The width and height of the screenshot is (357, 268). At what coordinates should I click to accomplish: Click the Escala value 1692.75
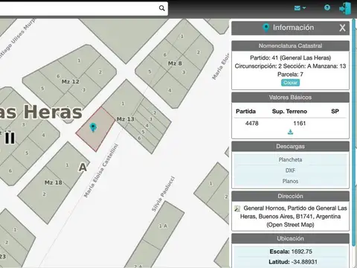[x=301, y=252]
